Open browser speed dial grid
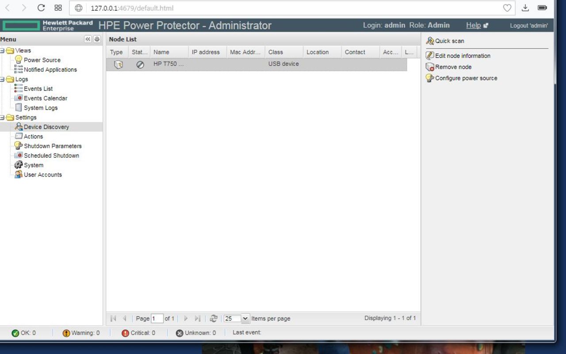Viewport: 566px width, 354px height. click(58, 8)
